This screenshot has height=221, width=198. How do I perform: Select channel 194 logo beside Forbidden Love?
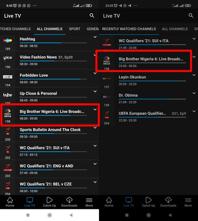[8, 77]
